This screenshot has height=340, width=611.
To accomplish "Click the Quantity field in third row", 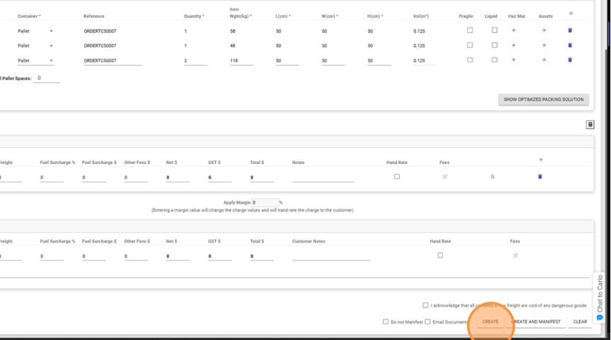I will 194,61.
